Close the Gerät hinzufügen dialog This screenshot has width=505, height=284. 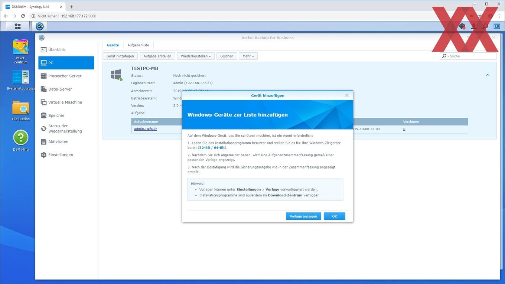tap(347, 95)
